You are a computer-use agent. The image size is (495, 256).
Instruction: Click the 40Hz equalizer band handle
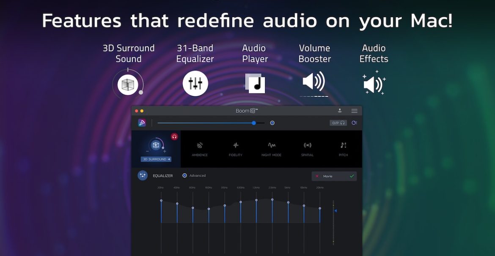(x=177, y=204)
